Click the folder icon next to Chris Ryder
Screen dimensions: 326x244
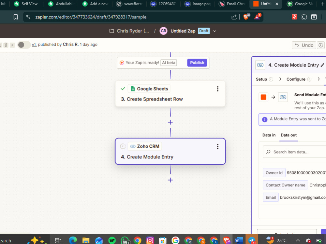pos(111,31)
